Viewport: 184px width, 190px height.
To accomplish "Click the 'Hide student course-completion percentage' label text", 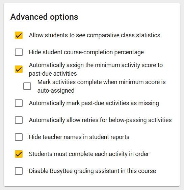I will [x=86, y=52].
